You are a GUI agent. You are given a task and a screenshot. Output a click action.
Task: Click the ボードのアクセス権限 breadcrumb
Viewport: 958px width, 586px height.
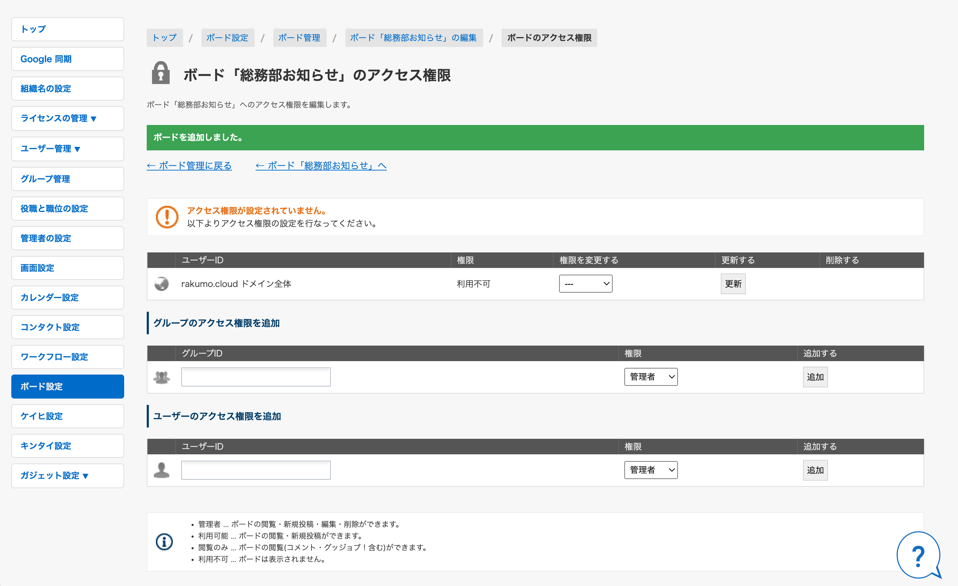click(x=549, y=38)
